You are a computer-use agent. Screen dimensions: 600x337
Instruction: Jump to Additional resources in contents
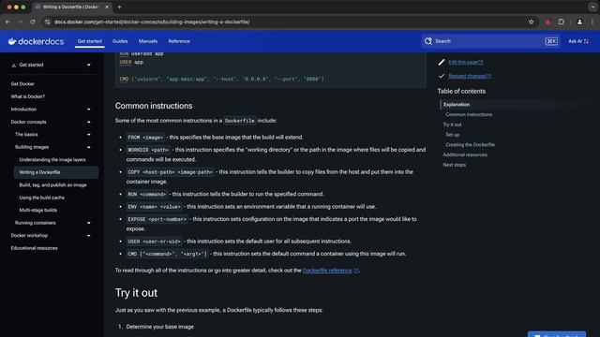[x=465, y=154]
